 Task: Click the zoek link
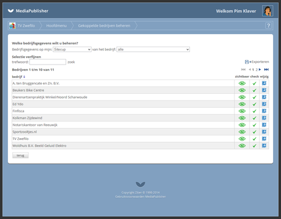click(71, 62)
